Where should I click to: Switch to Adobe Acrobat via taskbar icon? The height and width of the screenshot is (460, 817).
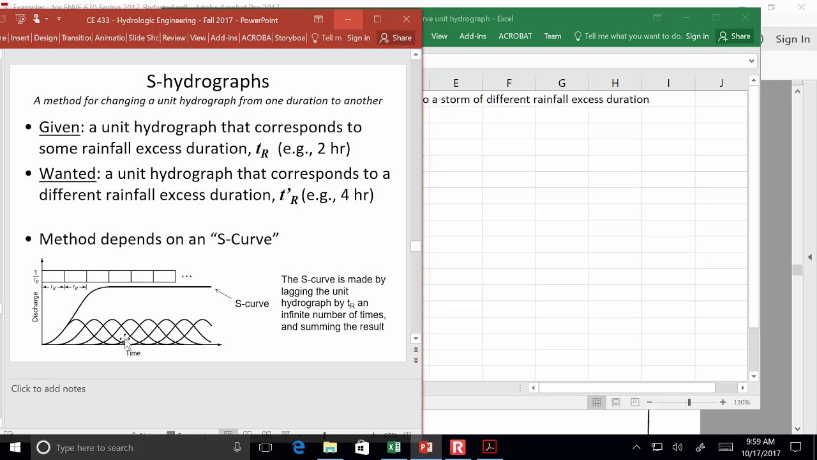coord(490,447)
